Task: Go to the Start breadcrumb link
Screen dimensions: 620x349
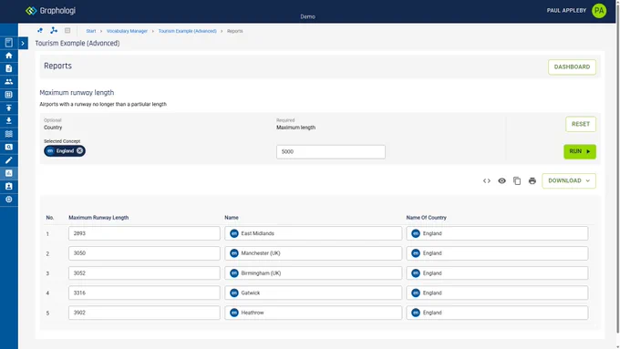Action: click(x=91, y=31)
